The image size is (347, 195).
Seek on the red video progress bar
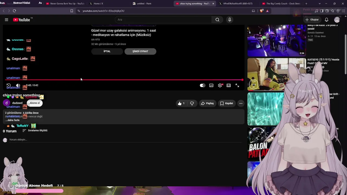pyautogui.click(x=124, y=80)
